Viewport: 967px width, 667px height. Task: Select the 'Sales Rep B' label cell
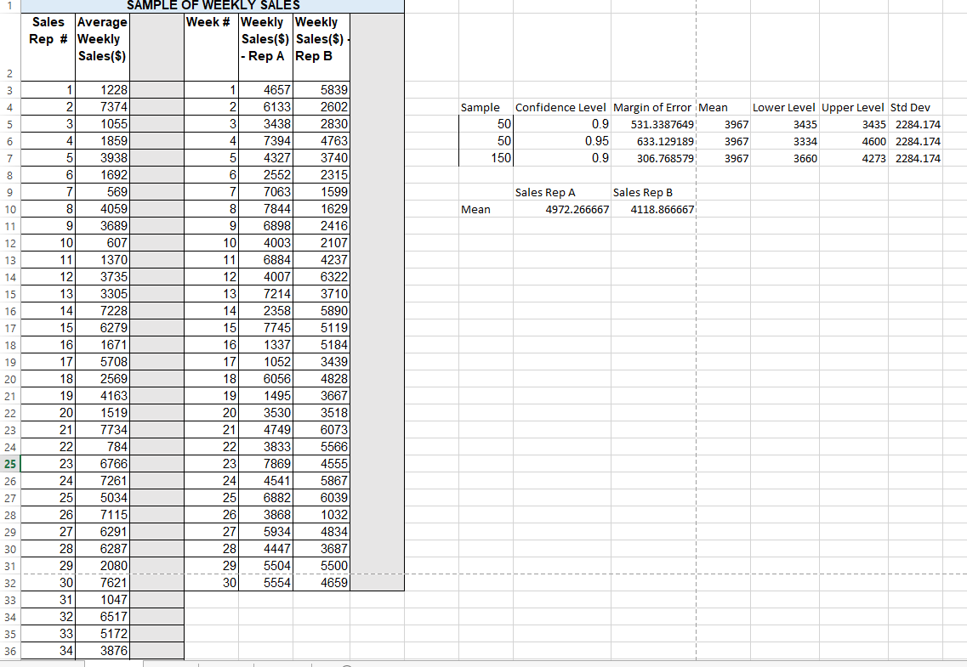[x=654, y=192]
